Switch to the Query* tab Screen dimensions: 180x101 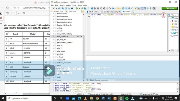click(x=127, y=12)
